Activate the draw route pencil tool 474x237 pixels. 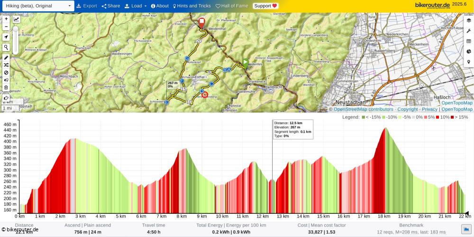click(6, 57)
